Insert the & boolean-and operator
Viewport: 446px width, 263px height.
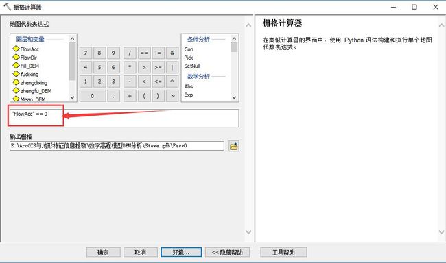pyautogui.click(x=172, y=53)
